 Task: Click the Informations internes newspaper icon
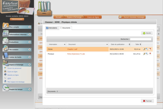click(x=6, y=33)
